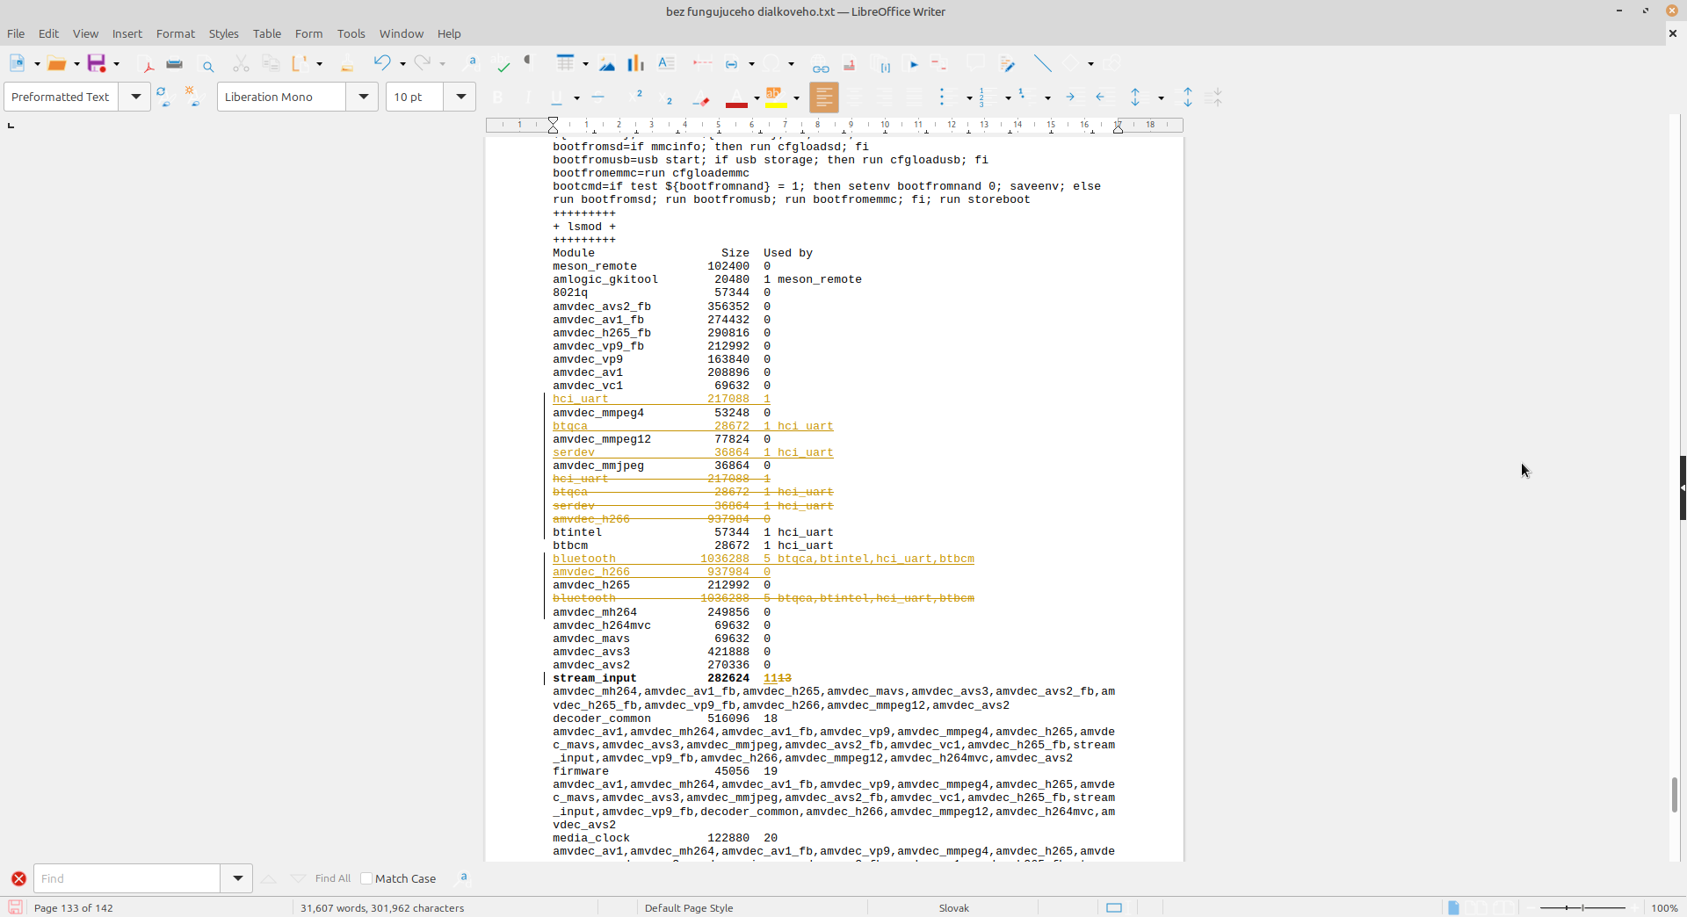1687x917 pixels.
Task: Insert chart using the bar chart icon
Action: click(x=635, y=63)
